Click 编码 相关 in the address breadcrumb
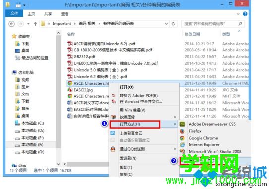This screenshot has height=189, width=269. click(87, 24)
